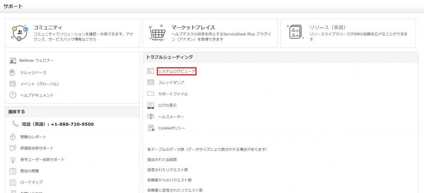Open the 既知の問題 link
The height and width of the screenshot is (193, 424).
pyautogui.click(x=29, y=171)
